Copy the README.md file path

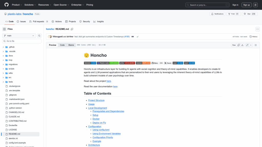pyautogui.click(x=72, y=29)
